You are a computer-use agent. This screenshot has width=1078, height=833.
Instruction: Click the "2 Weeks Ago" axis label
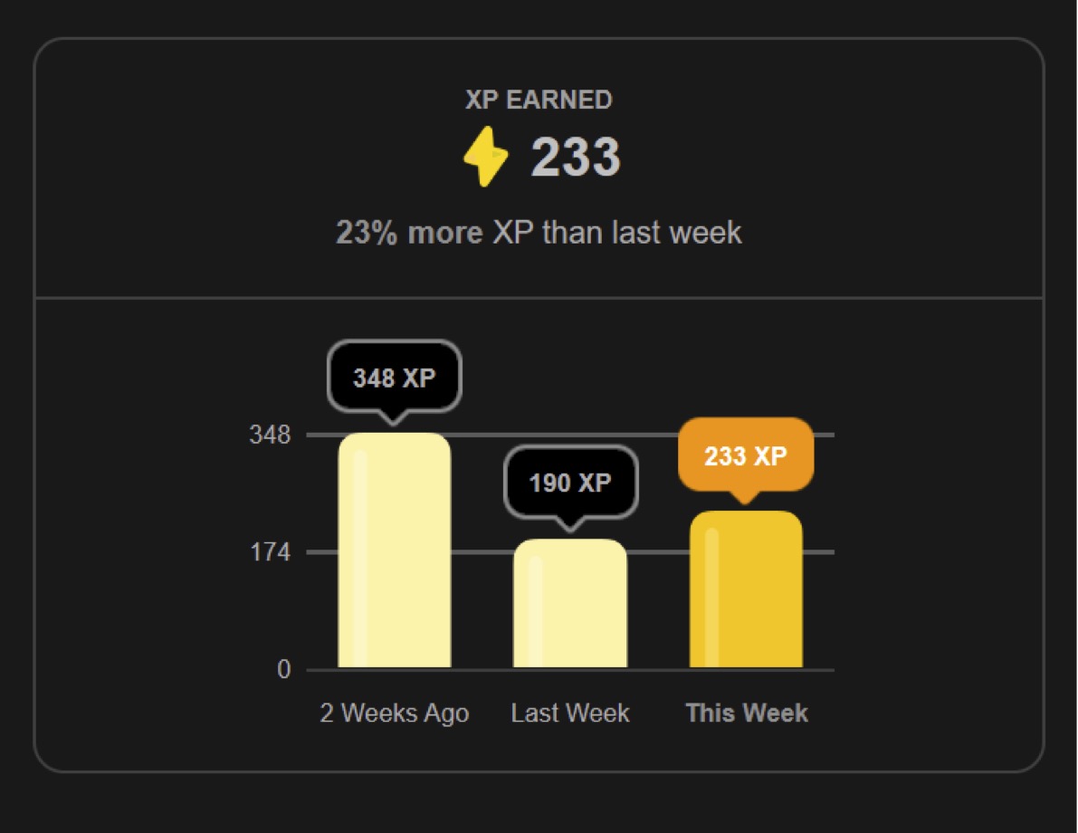pyautogui.click(x=395, y=713)
